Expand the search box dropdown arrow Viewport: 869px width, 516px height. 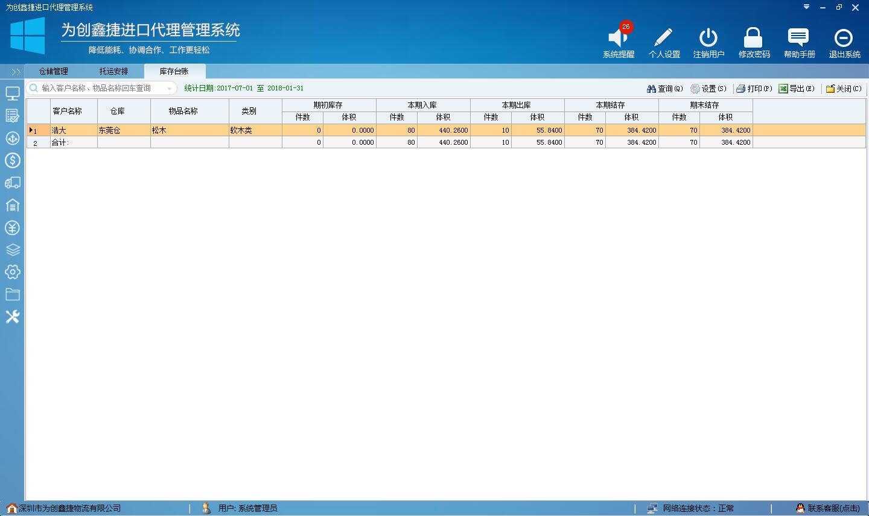pyautogui.click(x=170, y=89)
